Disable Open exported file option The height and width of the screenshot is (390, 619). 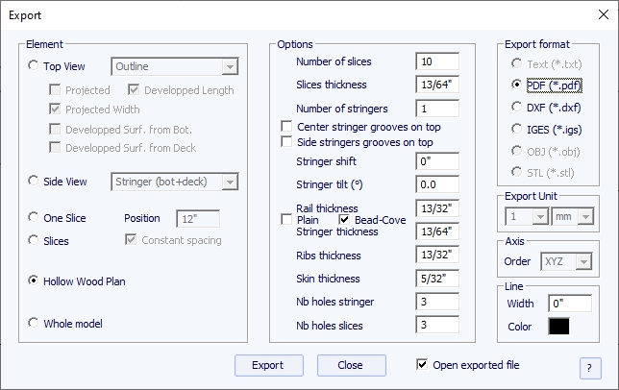point(422,364)
